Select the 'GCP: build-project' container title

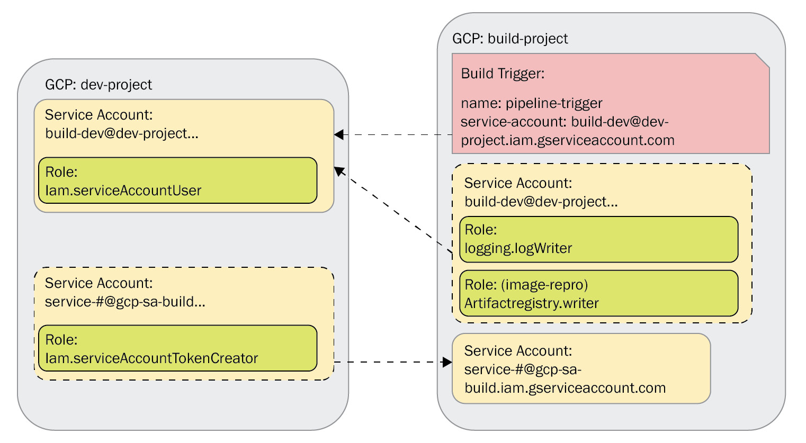[x=510, y=39]
